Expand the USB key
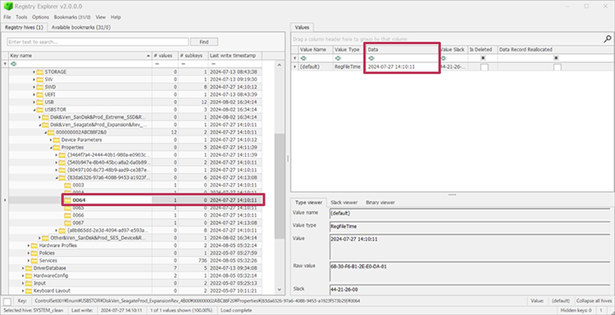 [34, 103]
